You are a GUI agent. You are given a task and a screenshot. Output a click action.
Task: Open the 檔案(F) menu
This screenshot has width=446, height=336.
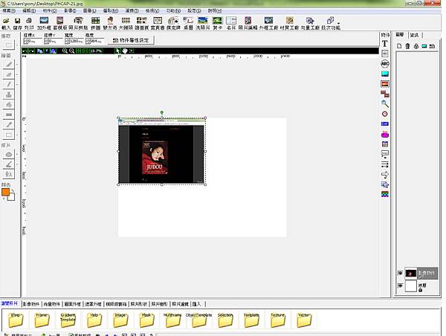pos(9,11)
